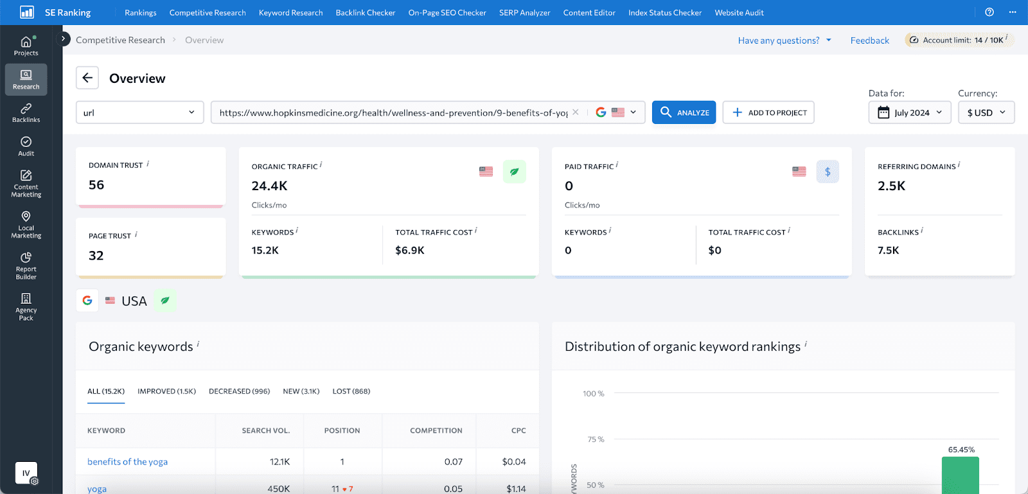Click the Paid Traffic dollar icon

click(828, 172)
